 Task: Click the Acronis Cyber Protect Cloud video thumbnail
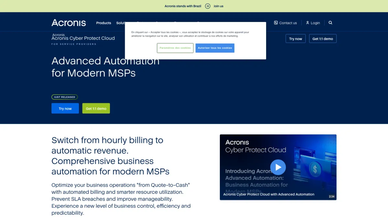coord(278,167)
